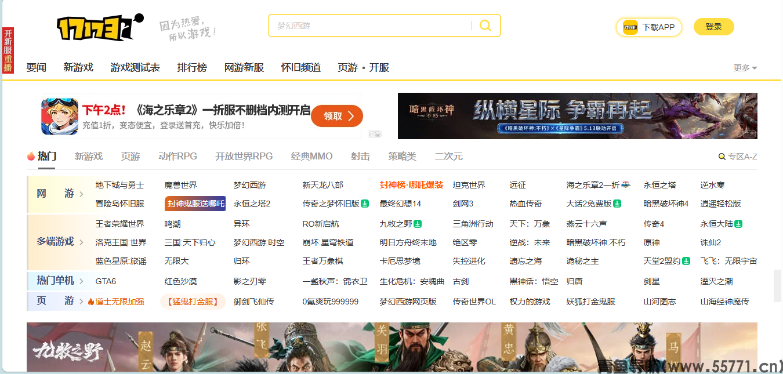Click download icon next to 大话2免费版

(x=617, y=204)
